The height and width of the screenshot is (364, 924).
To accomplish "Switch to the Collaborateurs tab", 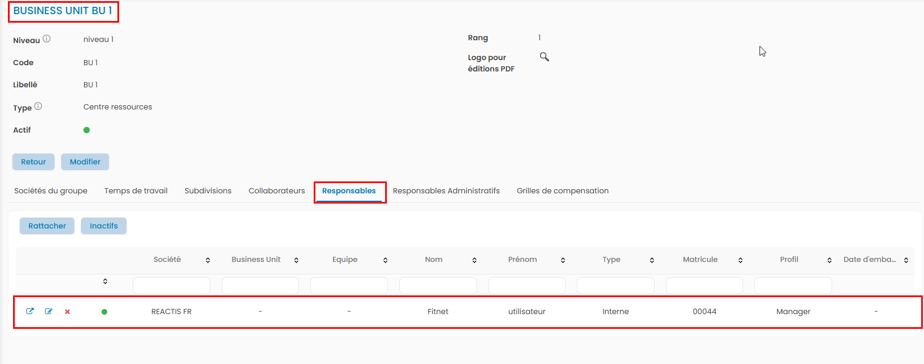I will tap(276, 191).
